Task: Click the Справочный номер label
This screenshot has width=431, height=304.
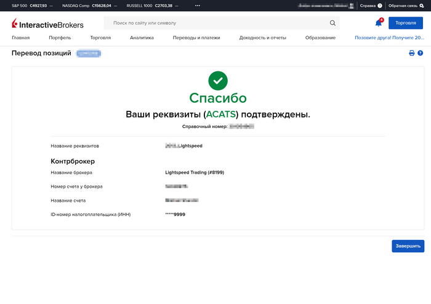Action: coord(205,126)
